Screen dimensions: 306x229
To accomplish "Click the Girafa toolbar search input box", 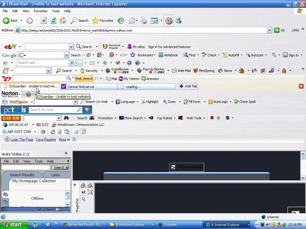I will point(26,167).
